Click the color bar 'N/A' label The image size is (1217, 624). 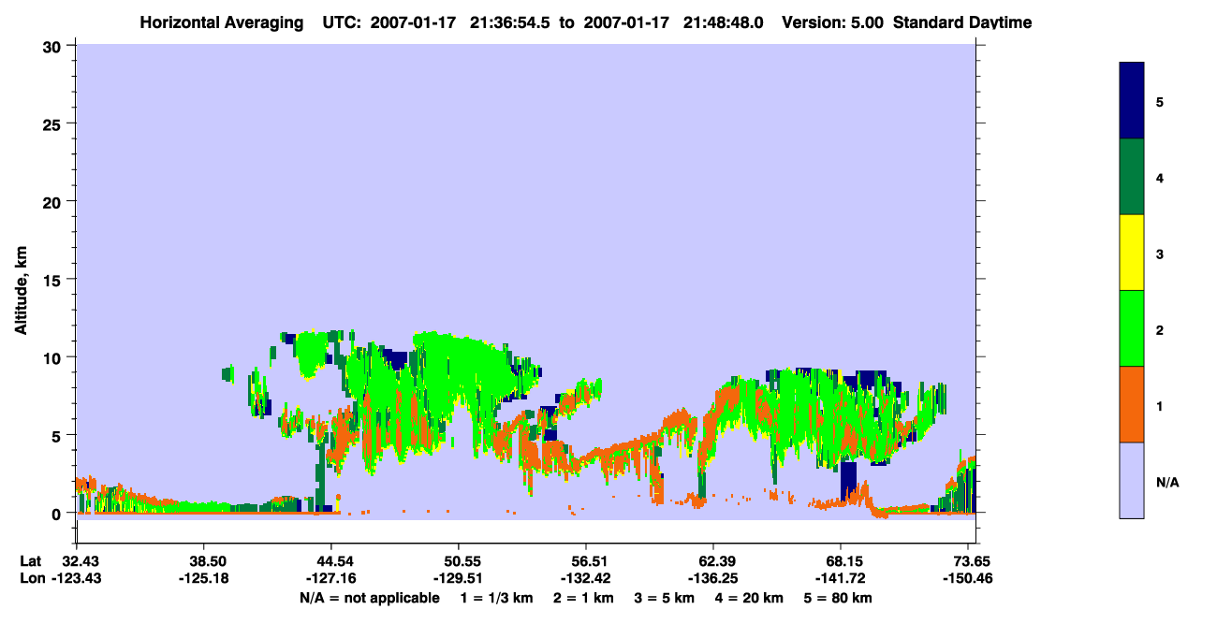pos(1167,482)
